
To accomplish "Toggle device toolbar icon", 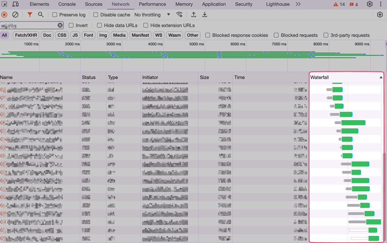I will [15, 4].
